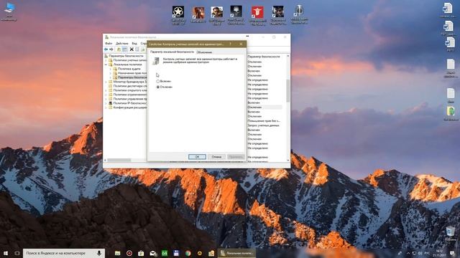The height and width of the screenshot is (258, 460).
Task: Open the Вид menu
Action: [134, 44]
